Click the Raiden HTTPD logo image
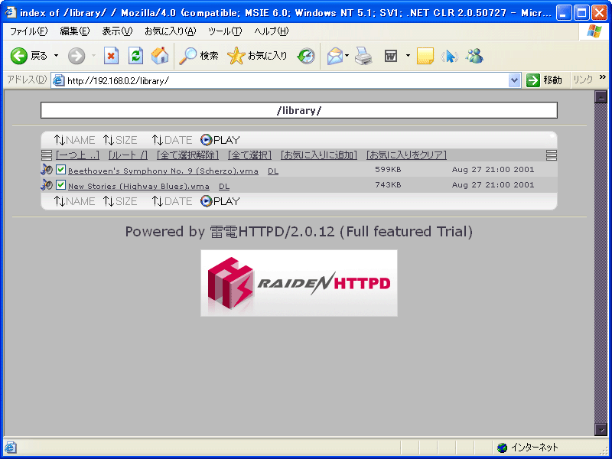This screenshot has width=612, height=459. click(299, 283)
